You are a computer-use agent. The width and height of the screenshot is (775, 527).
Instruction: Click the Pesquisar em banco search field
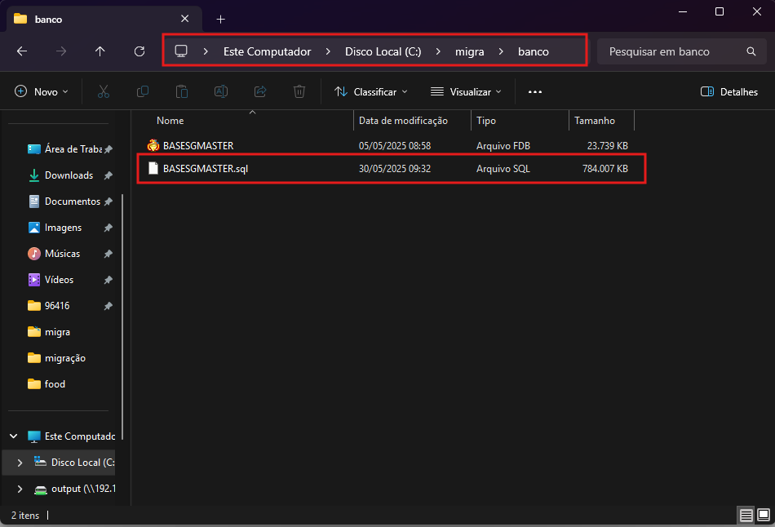click(669, 51)
